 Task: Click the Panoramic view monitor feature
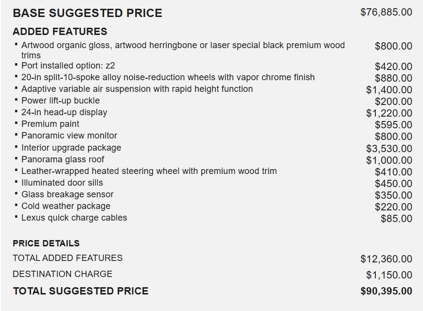[69, 136]
